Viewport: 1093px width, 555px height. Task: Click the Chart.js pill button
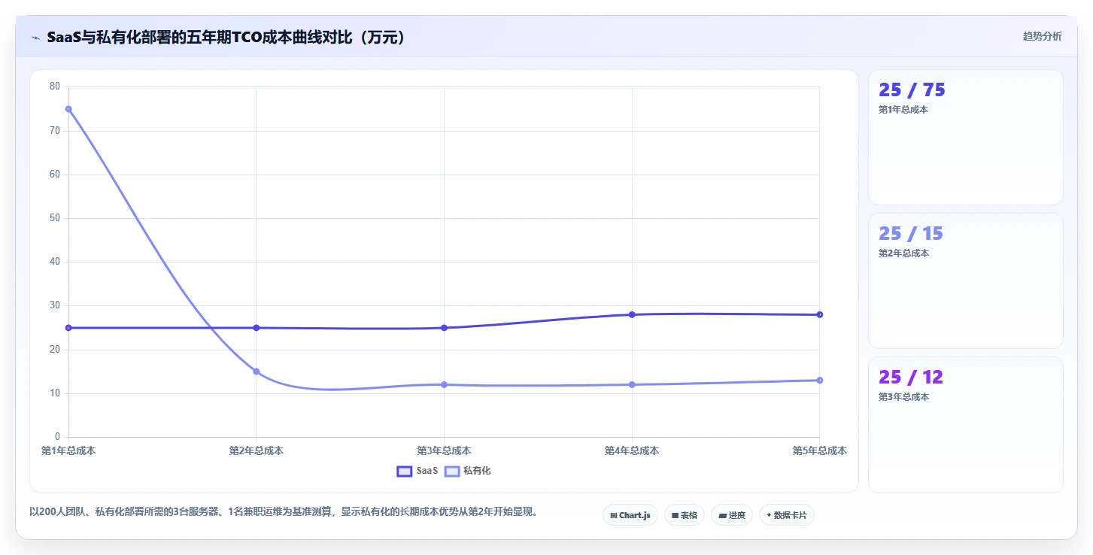630,515
